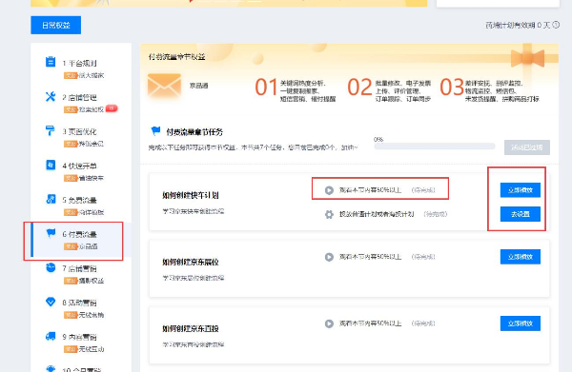Click the truck icon for 内容营销

(51, 336)
